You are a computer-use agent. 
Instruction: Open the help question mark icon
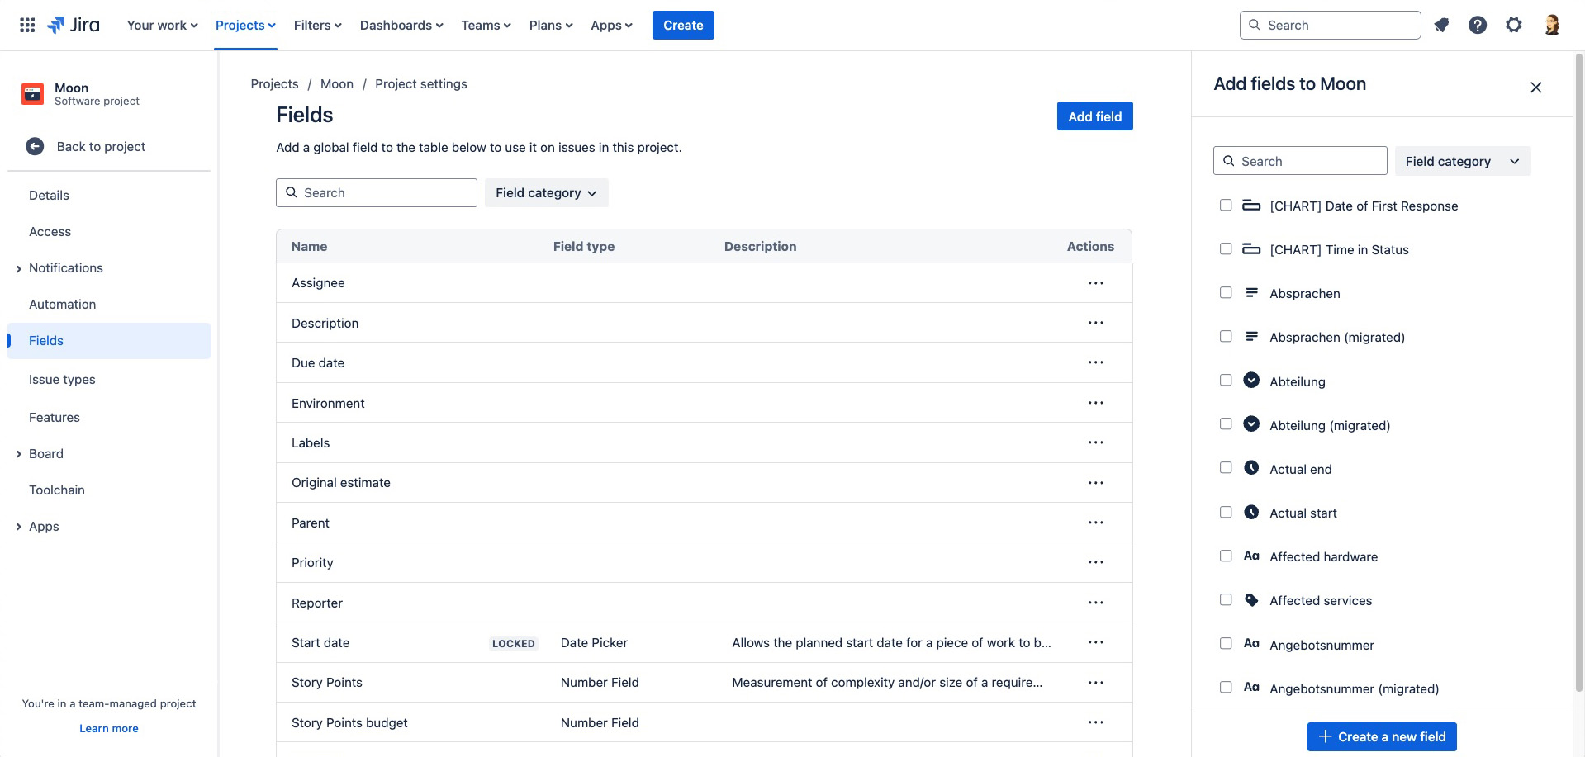1478,25
